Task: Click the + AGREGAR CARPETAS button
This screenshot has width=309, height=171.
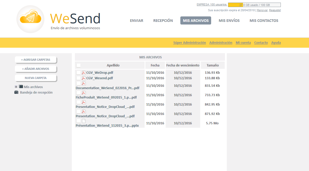Action: (x=36, y=60)
